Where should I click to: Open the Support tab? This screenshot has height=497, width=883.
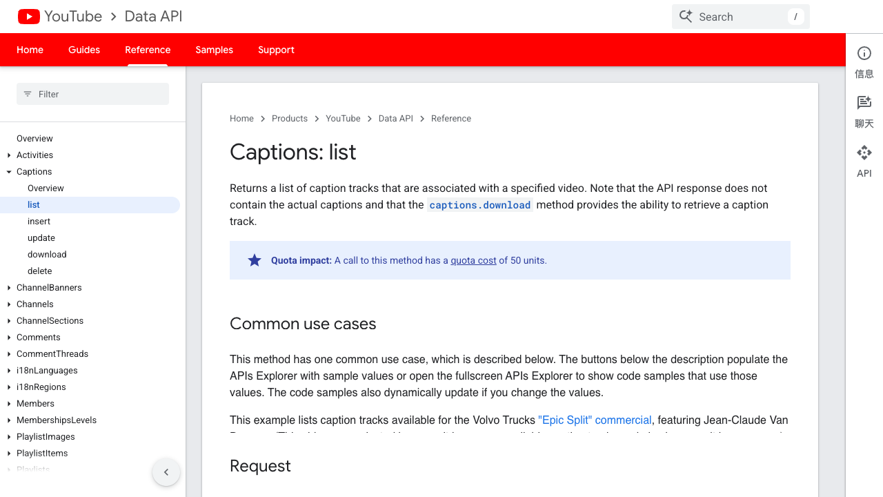[276, 50]
